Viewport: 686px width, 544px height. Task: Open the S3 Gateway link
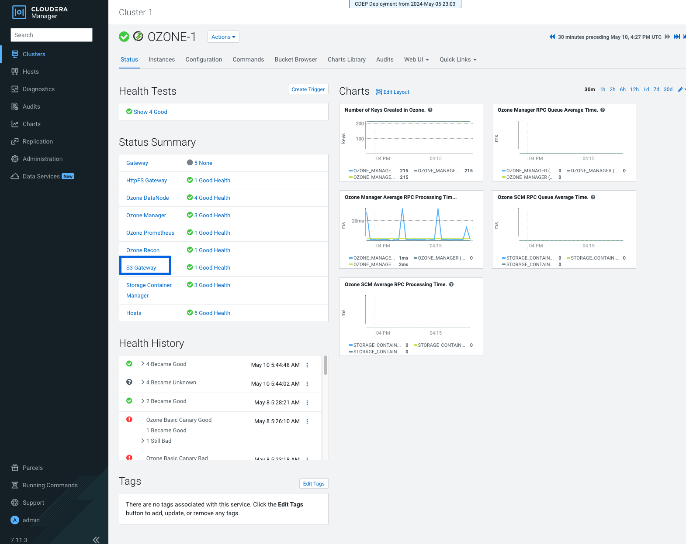(x=141, y=268)
